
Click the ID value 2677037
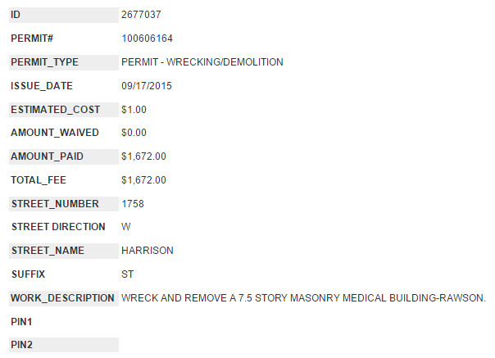[138, 15]
